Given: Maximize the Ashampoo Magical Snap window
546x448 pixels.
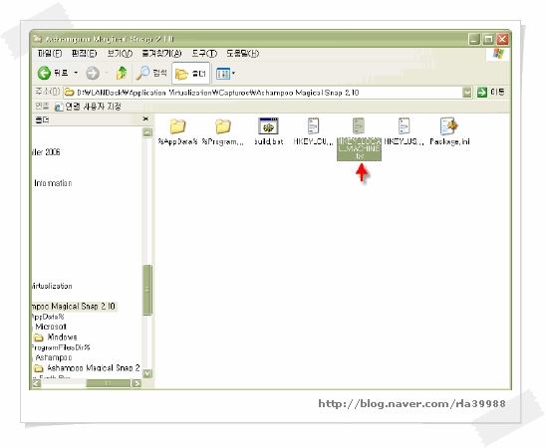Looking at the screenshot, I should click(x=488, y=39).
